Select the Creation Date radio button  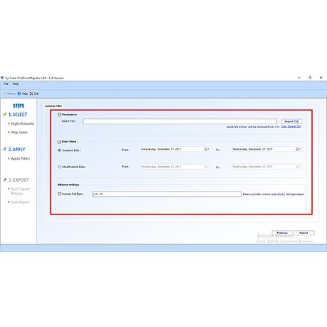pyautogui.click(x=60, y=150)
